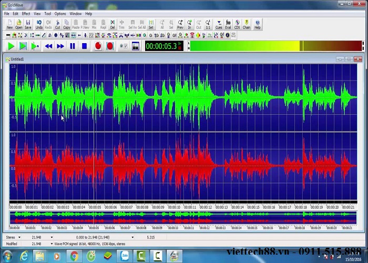
Task: Open the Effect menu
Action: tap(26, 14)
